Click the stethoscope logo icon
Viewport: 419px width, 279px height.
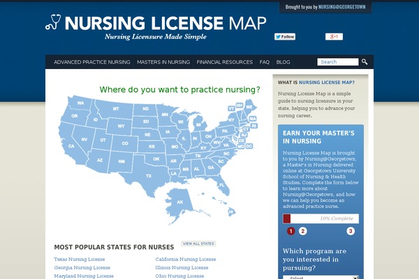pos(53,22)
